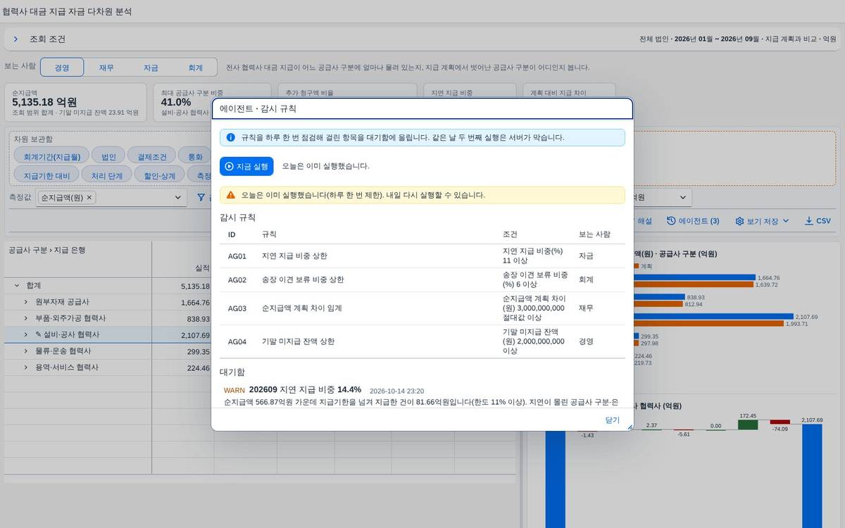Pick the 통화 dimension chip
Viewport: 845px width, 528px height.
click(194, 157)
